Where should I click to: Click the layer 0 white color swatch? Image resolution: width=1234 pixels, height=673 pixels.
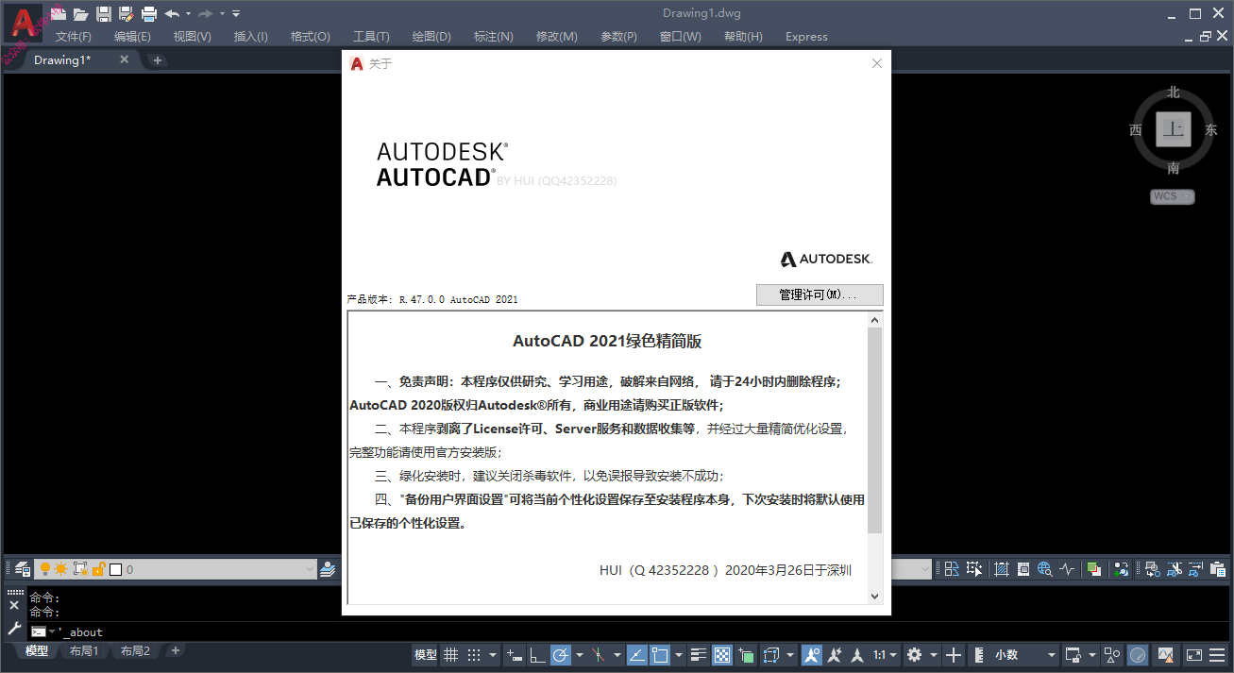[116, 569]
